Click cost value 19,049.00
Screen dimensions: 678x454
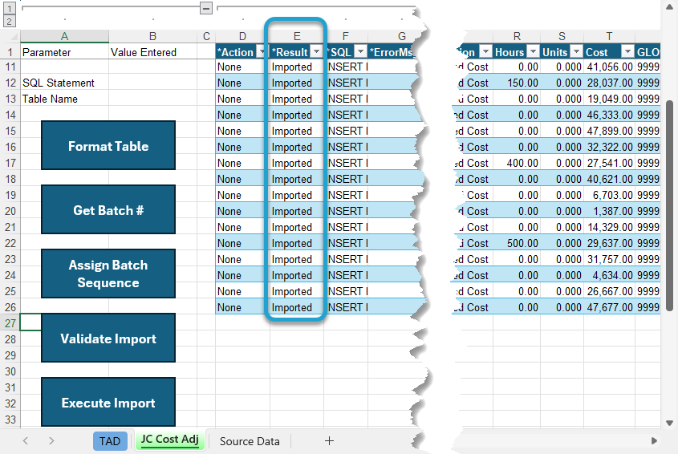tap(609, 99)
